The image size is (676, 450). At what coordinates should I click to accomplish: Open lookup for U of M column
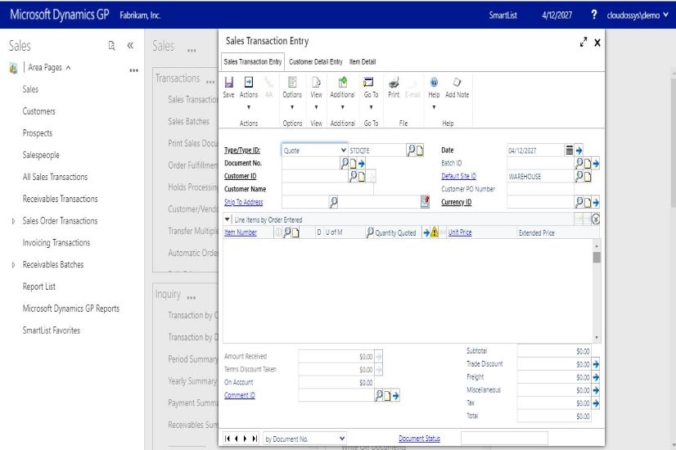(370, 232)
